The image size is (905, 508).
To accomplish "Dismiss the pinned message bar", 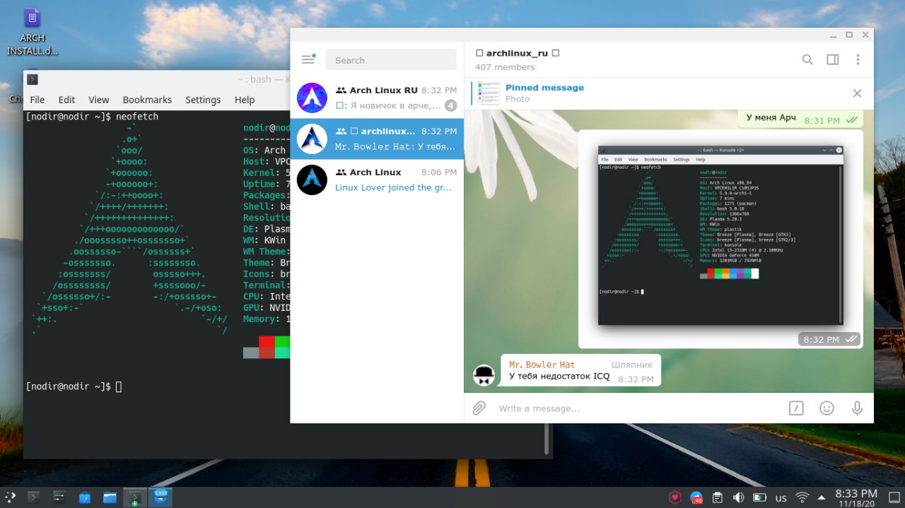I will click(857, 93).
